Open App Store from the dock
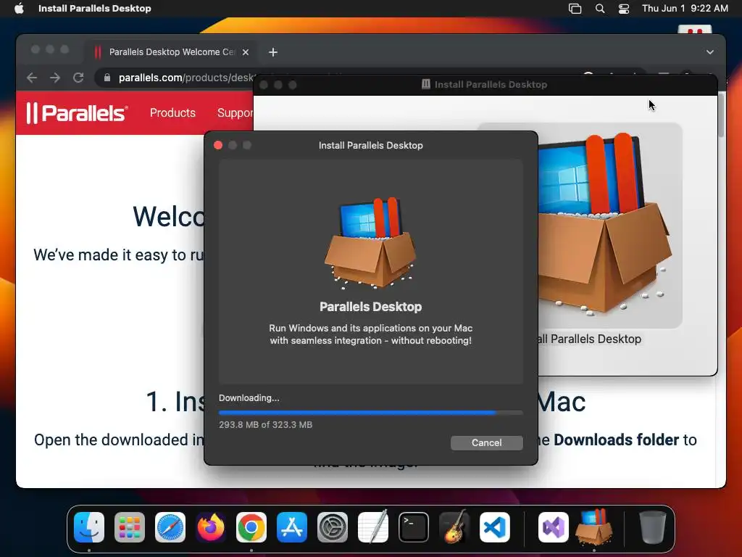This screenshot has height=557, width=742. click(x=292, y=527)
